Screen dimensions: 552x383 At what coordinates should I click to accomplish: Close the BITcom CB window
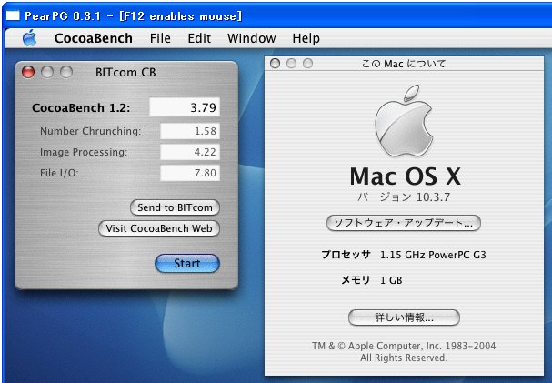pyautogui.click(x=28, y=72)
